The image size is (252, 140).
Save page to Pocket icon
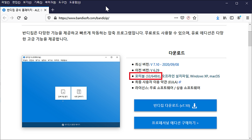[182, 18]
